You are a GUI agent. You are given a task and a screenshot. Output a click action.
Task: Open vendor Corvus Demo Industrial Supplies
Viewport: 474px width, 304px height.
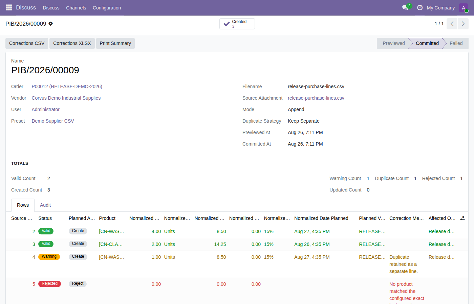pos(66,98)
